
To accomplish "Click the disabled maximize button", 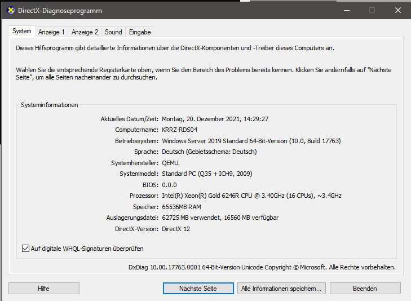I will click(372, 11).
